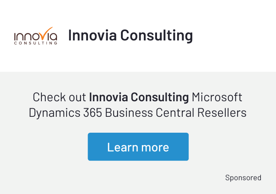
Task: Click the Dynamics 365 text
Action: (x=66, y=113)
